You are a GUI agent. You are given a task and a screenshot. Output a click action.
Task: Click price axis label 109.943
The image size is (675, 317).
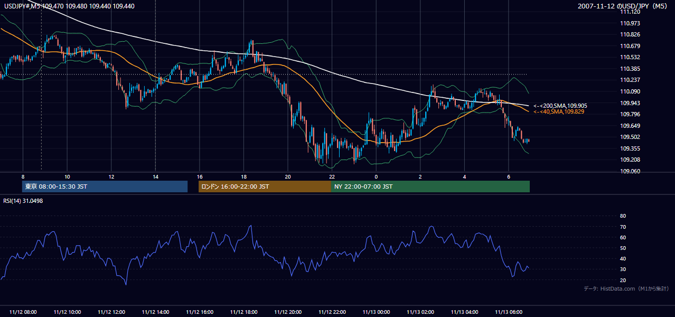(x=630, y=103)
